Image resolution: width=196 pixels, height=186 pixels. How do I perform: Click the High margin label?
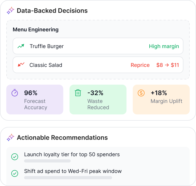pyautogui.click(x=164, y=46)
